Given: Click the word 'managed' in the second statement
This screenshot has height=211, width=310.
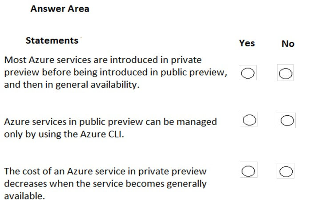Looking at the screenshot, I should (197, 122).
